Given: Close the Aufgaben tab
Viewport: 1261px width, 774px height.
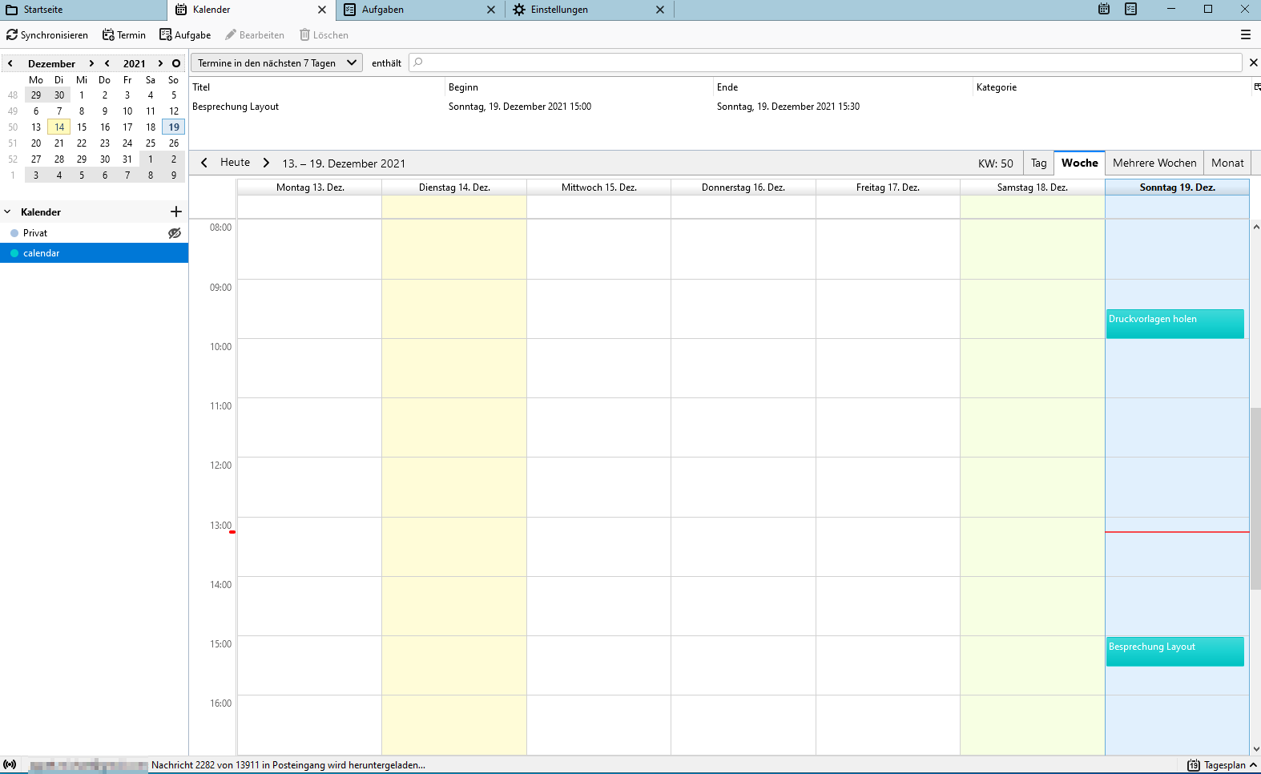Looking at the screenshot, I should tap(491, 10).
